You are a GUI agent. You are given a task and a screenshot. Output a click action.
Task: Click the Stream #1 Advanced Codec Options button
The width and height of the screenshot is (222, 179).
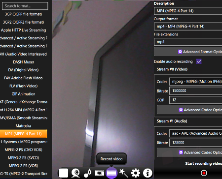(189, 152)
